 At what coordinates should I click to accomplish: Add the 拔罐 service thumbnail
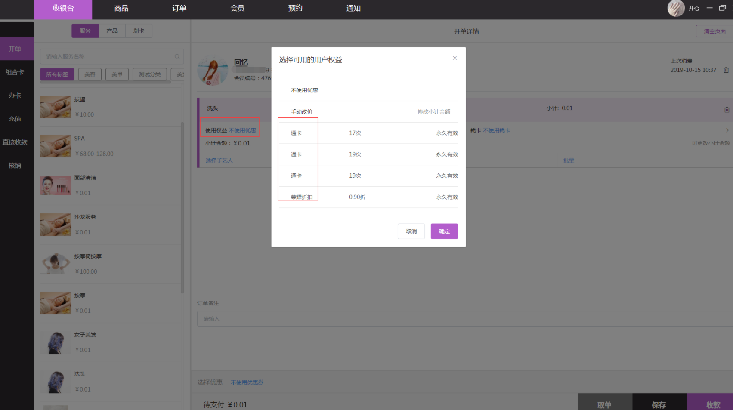click(56, 107)
